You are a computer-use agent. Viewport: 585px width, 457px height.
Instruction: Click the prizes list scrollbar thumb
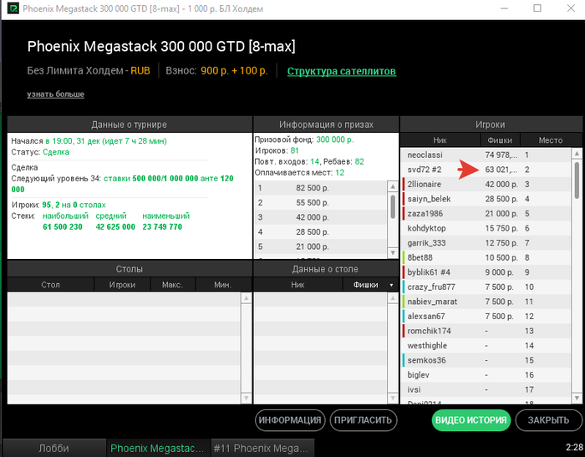(x=393, y=206)
